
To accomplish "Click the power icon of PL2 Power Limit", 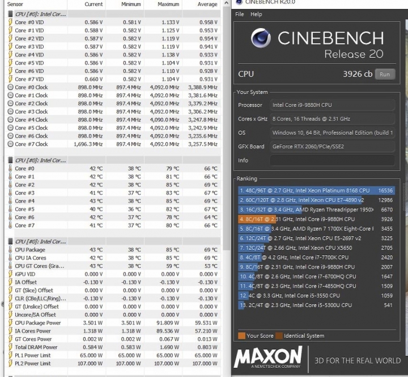I will 10,363.
